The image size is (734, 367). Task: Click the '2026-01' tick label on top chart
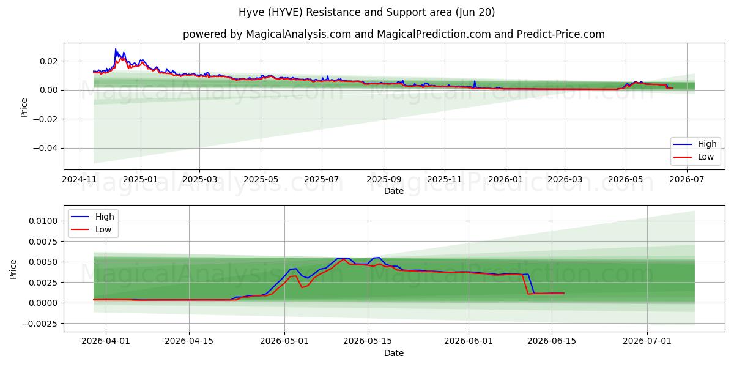pos(506,180)
